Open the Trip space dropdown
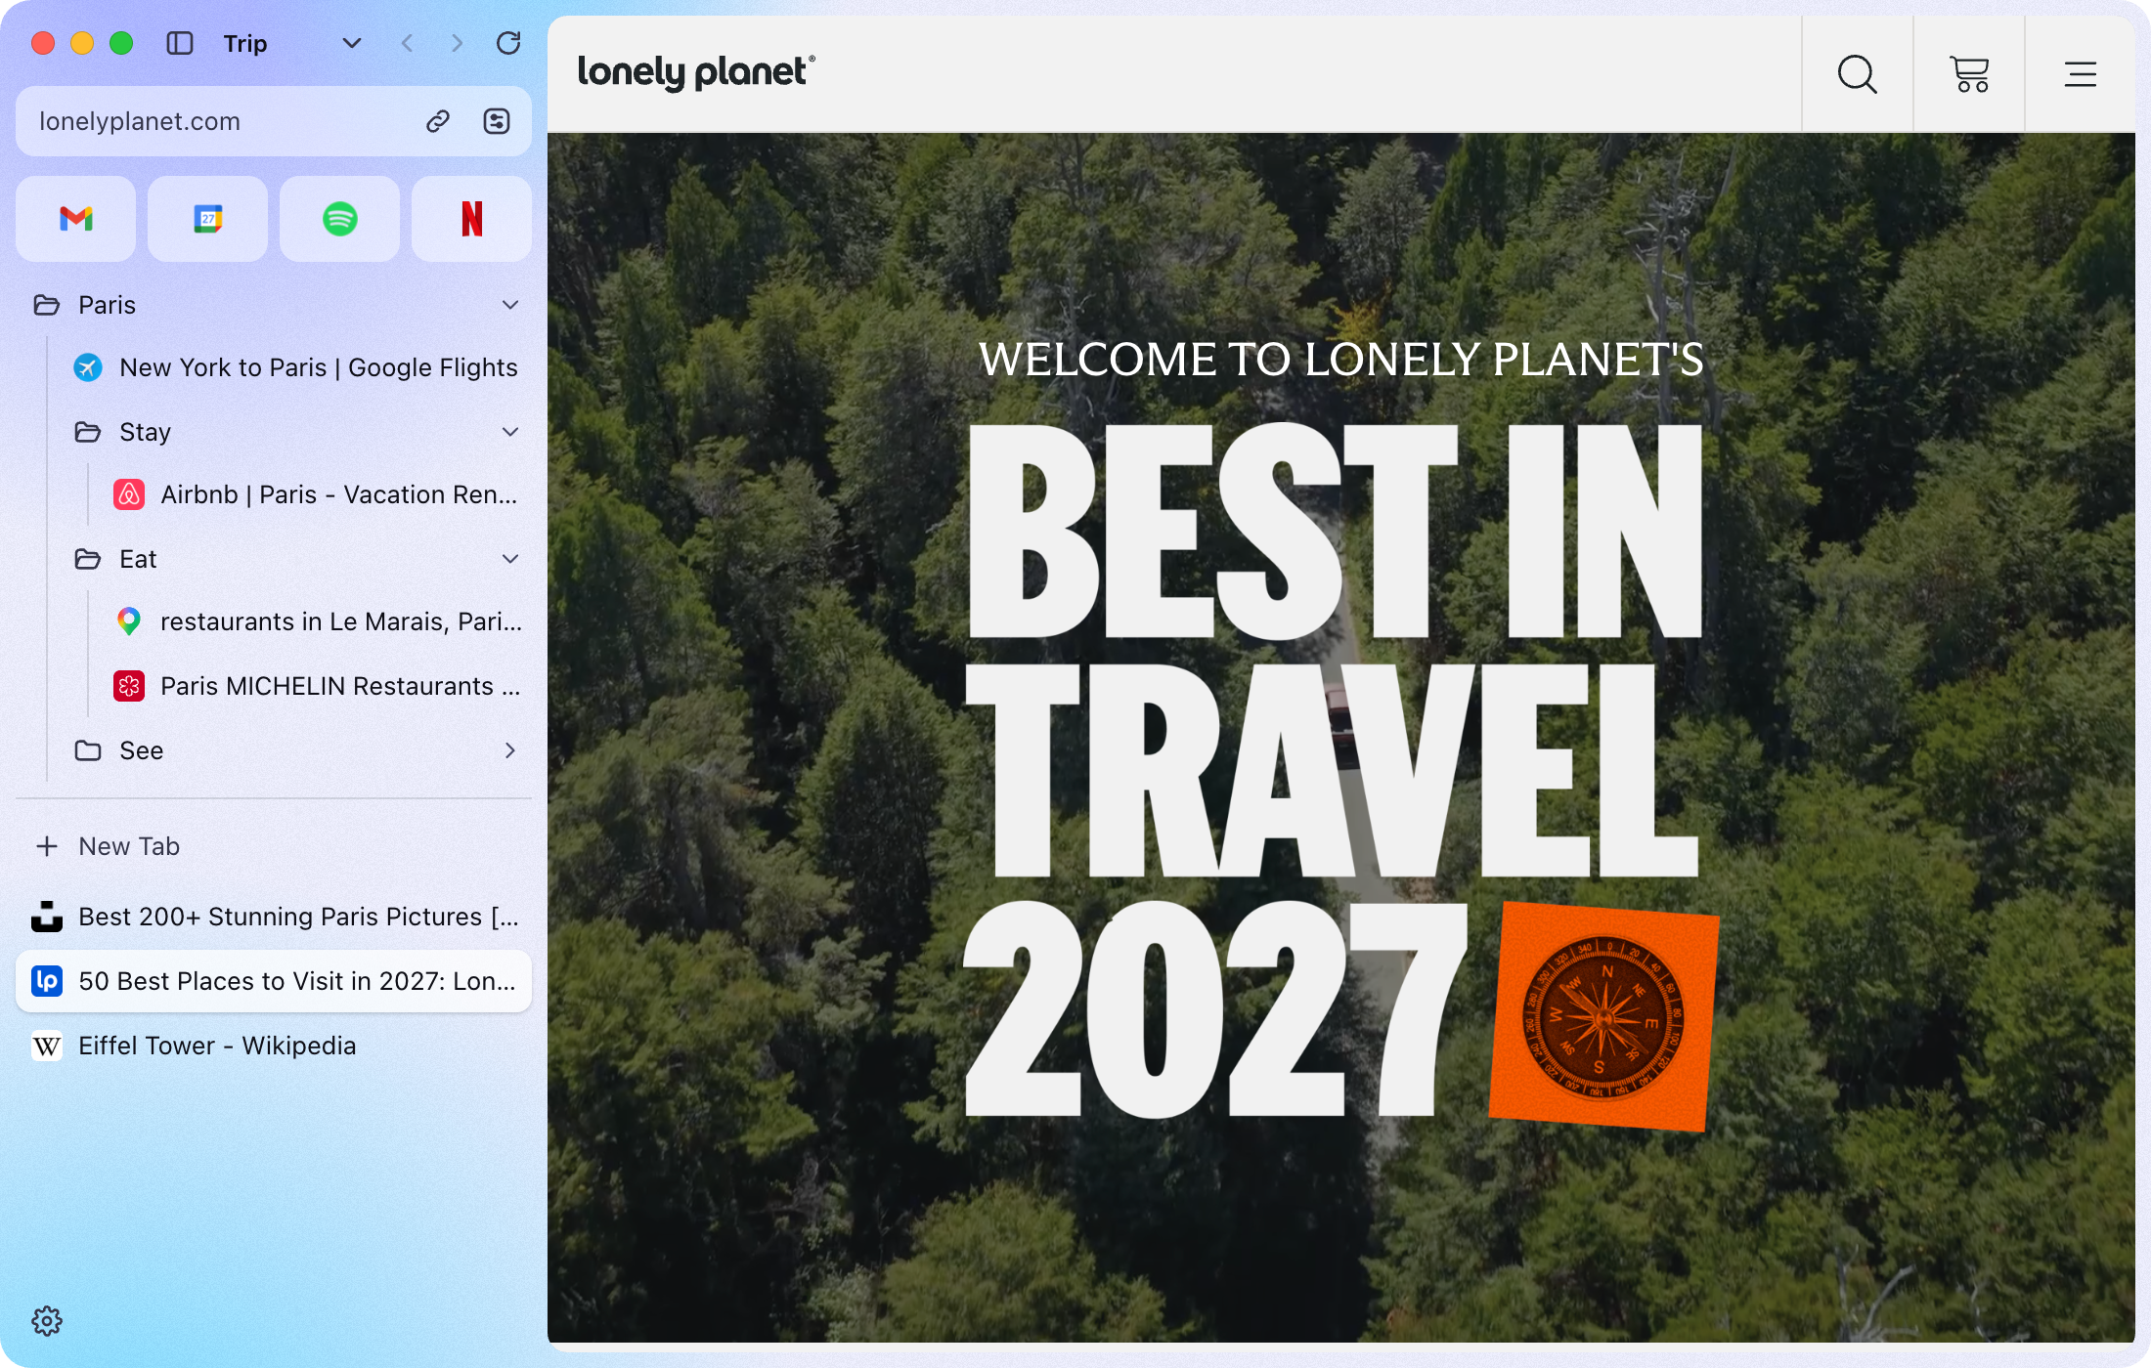 pyautogui.click(x=352, y=43)
